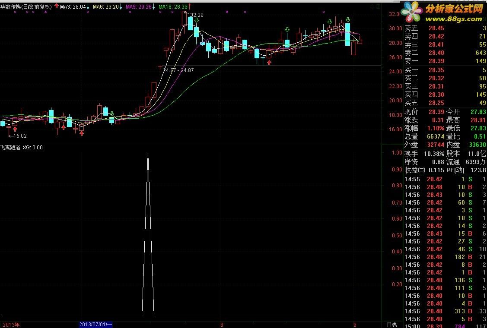Click the 现价 28.39 current price value

click(436, 112)
